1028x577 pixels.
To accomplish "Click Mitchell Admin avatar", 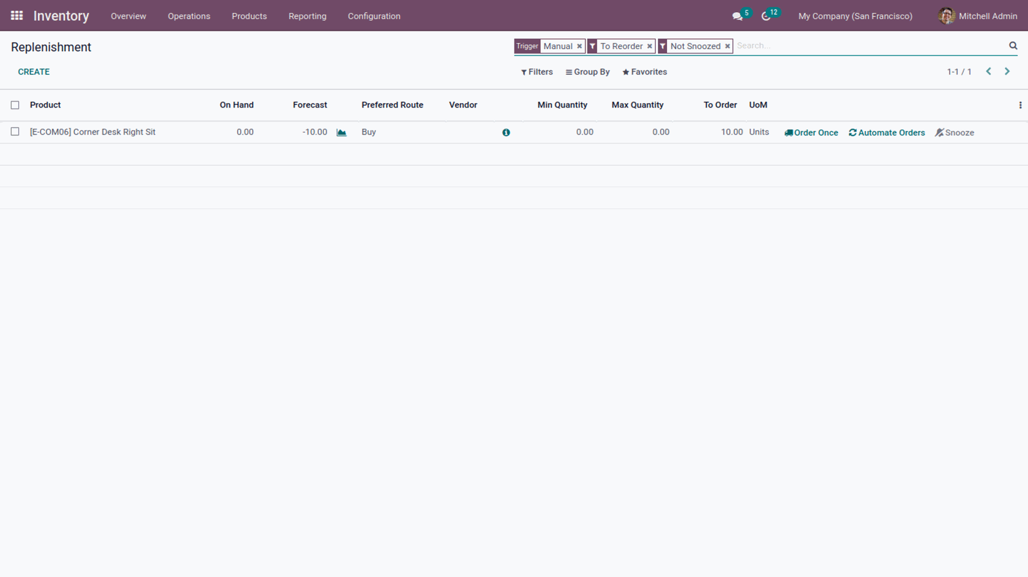I will [946, 16].
